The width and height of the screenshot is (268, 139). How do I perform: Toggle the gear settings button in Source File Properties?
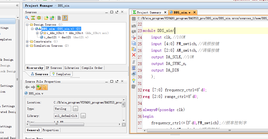tap(39, 87)
